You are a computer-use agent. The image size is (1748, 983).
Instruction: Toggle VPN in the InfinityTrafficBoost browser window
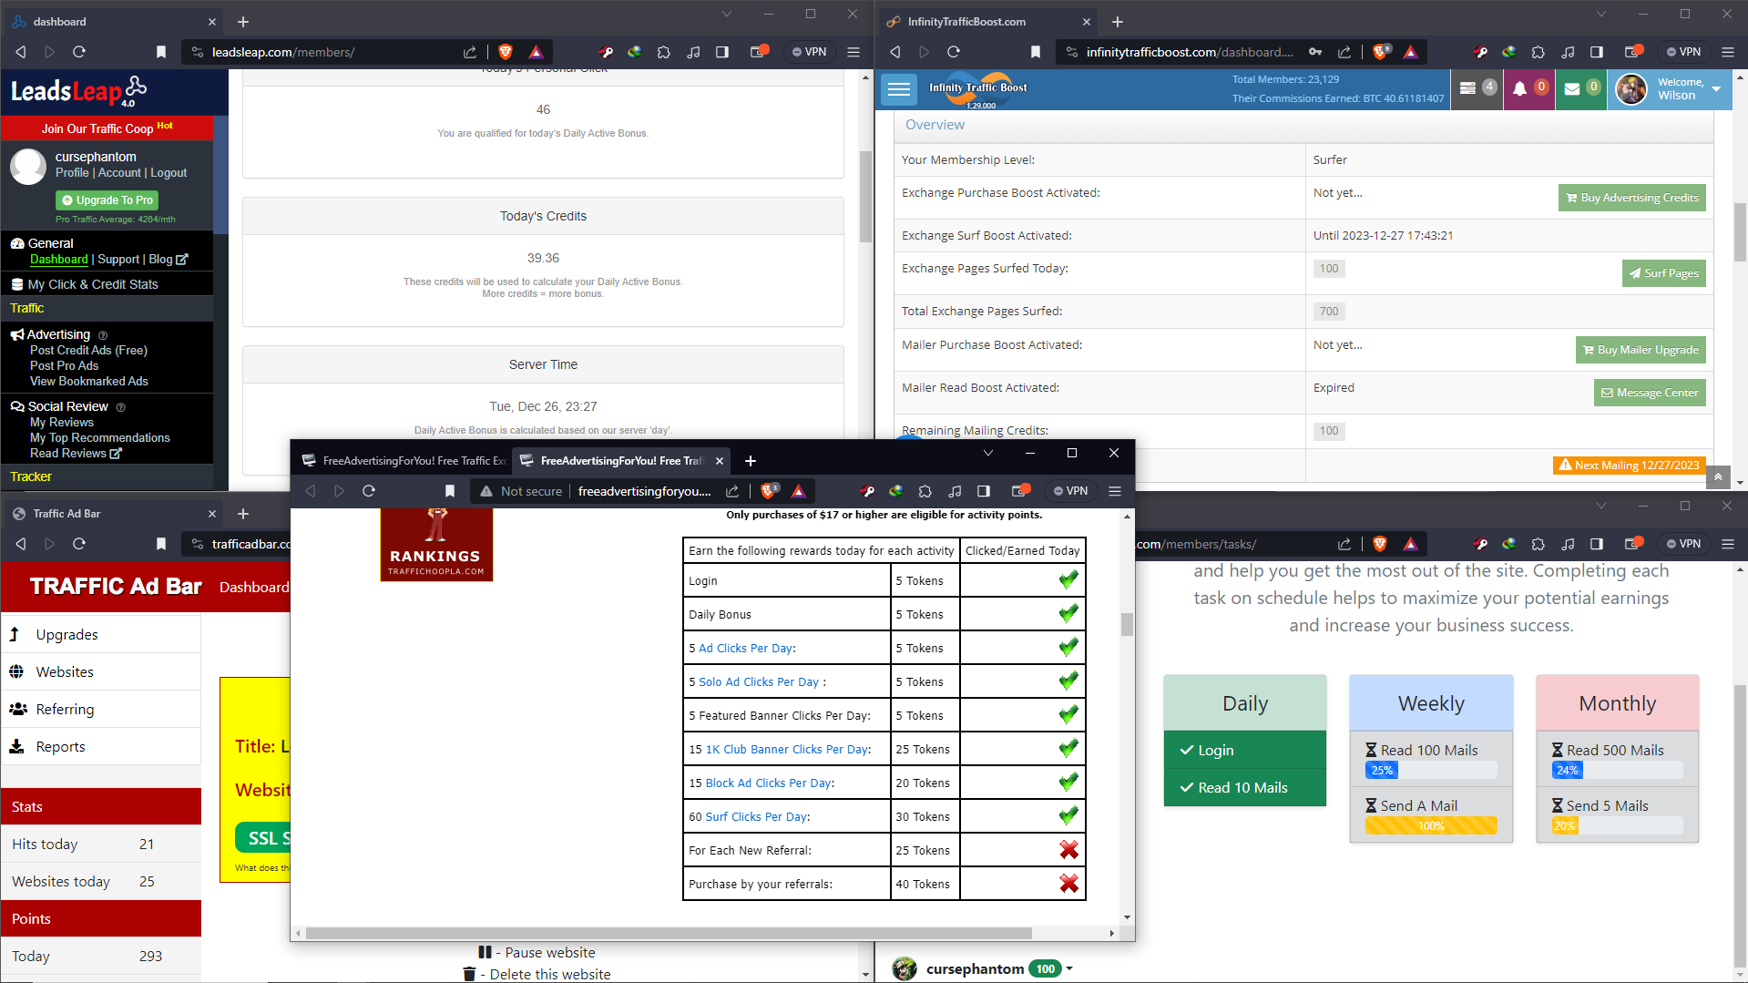pos(1684,52)
